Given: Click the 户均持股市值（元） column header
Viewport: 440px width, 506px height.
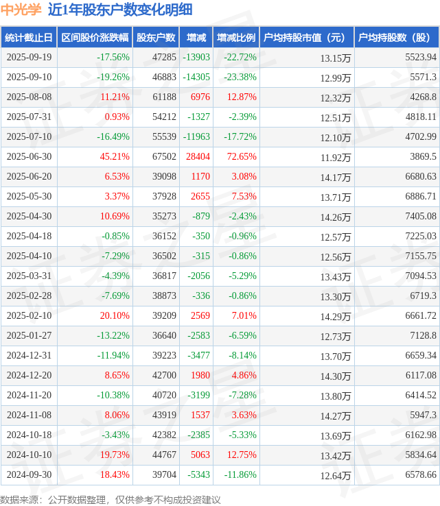Looking at the screenshot, I should coord(306,38).
